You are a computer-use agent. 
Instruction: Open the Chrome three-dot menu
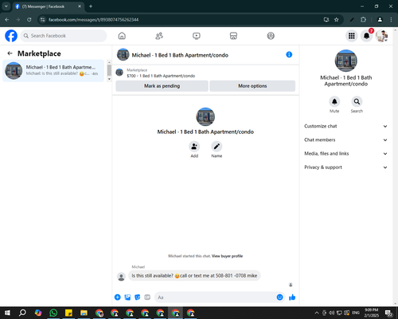391,19
